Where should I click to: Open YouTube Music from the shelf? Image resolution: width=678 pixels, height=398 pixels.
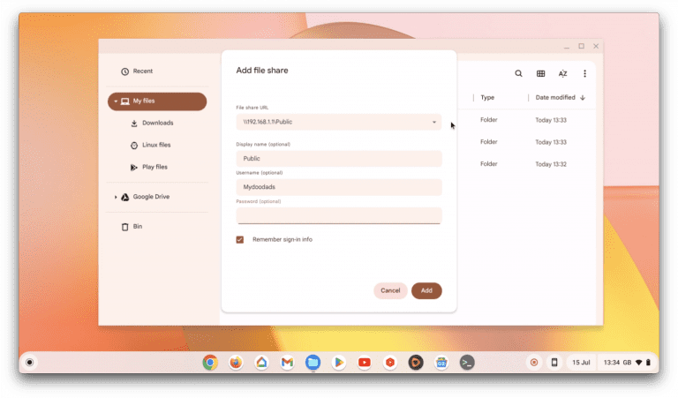(x=390, y=363)
